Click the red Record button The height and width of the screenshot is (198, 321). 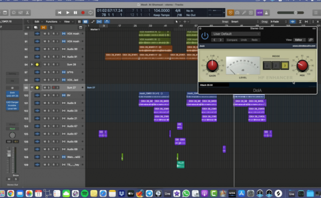coord(83,13)
